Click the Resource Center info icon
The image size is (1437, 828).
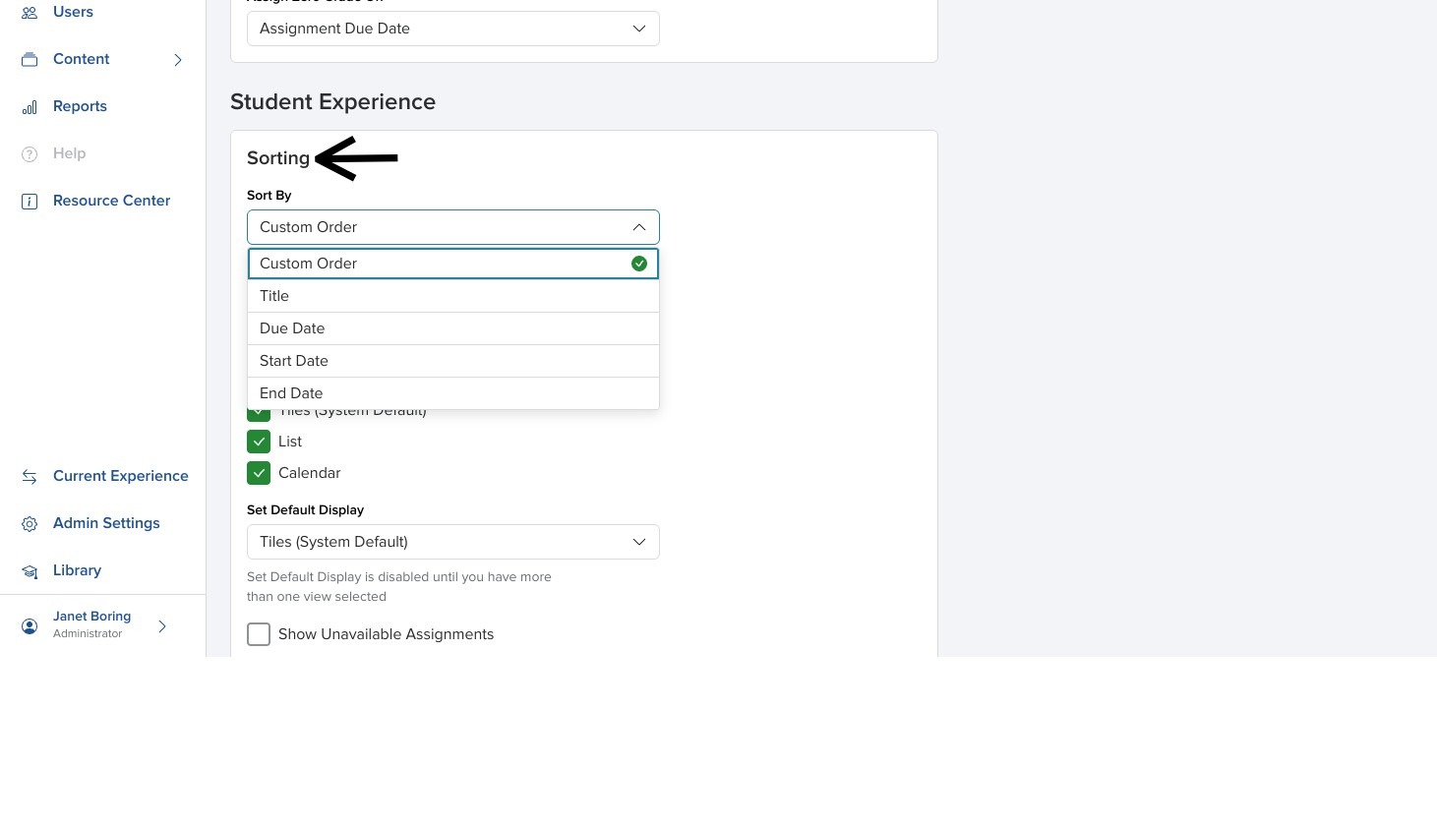(x=30, y=202)
